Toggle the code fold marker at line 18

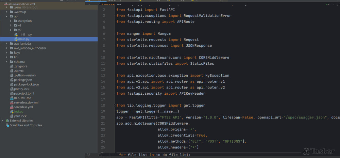coord(114,106)
